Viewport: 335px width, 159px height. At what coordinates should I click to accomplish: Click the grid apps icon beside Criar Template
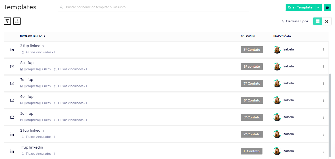[x=328, y=7]
